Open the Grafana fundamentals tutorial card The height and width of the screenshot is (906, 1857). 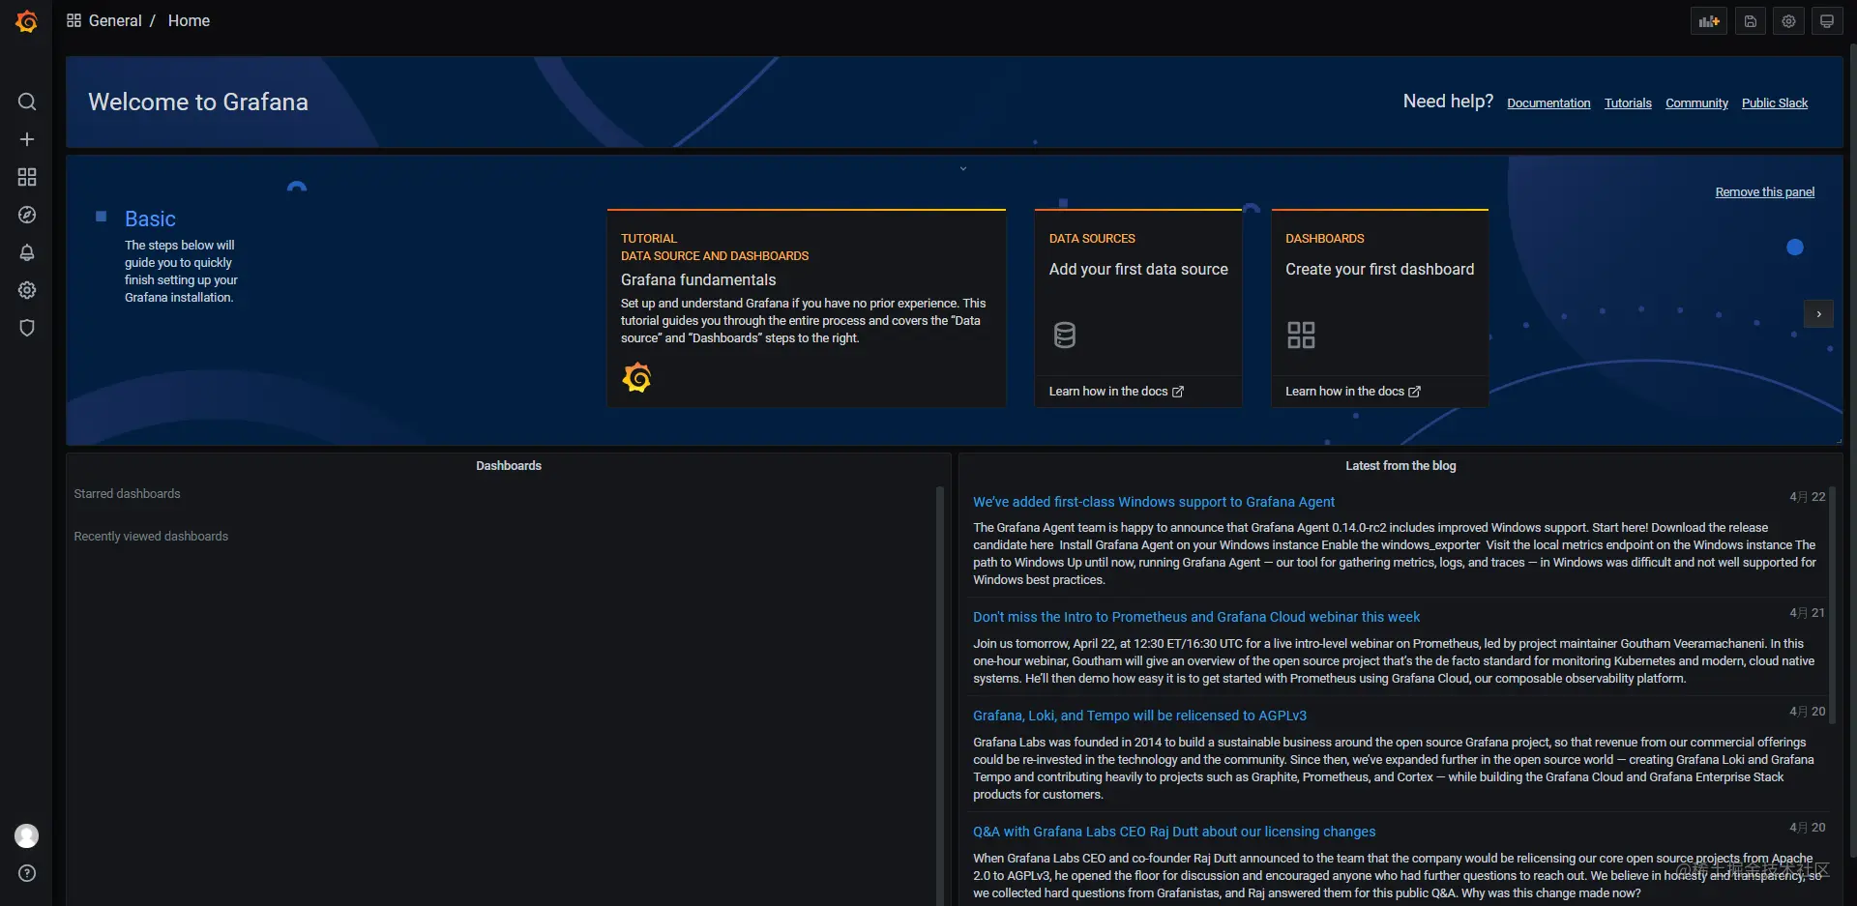click(x=807, y=307)
